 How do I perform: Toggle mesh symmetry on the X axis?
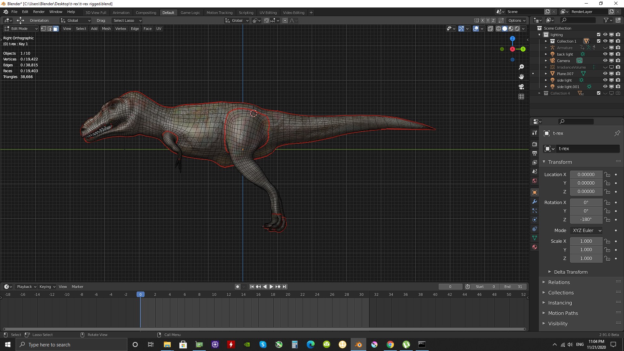pos(483,20)
